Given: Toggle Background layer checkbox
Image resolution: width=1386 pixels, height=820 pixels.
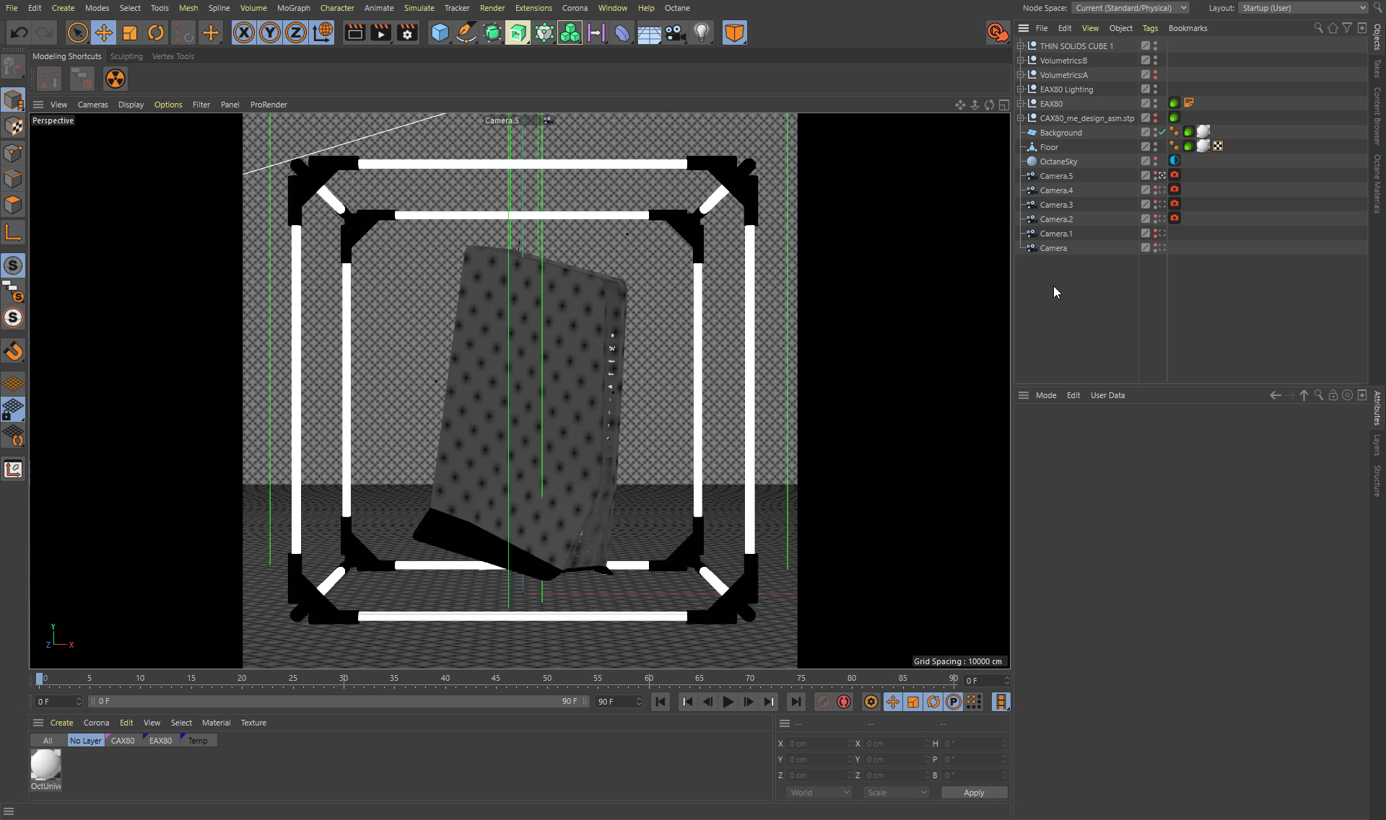Looking at the screenshot, I should (x=1146, y=132).
